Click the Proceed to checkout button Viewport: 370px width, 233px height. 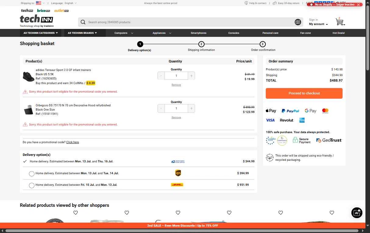click(x=304, y=93)
